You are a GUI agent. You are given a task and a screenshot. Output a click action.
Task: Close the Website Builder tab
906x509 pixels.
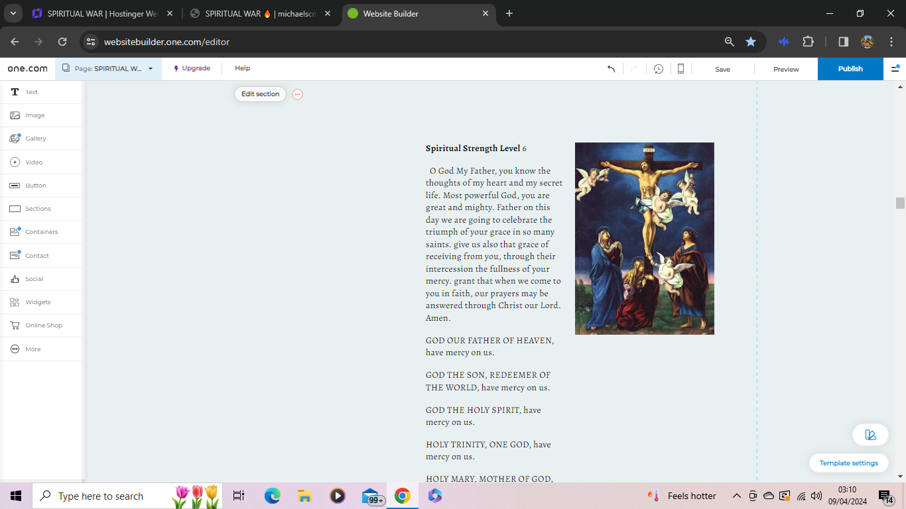coord(485,13)
